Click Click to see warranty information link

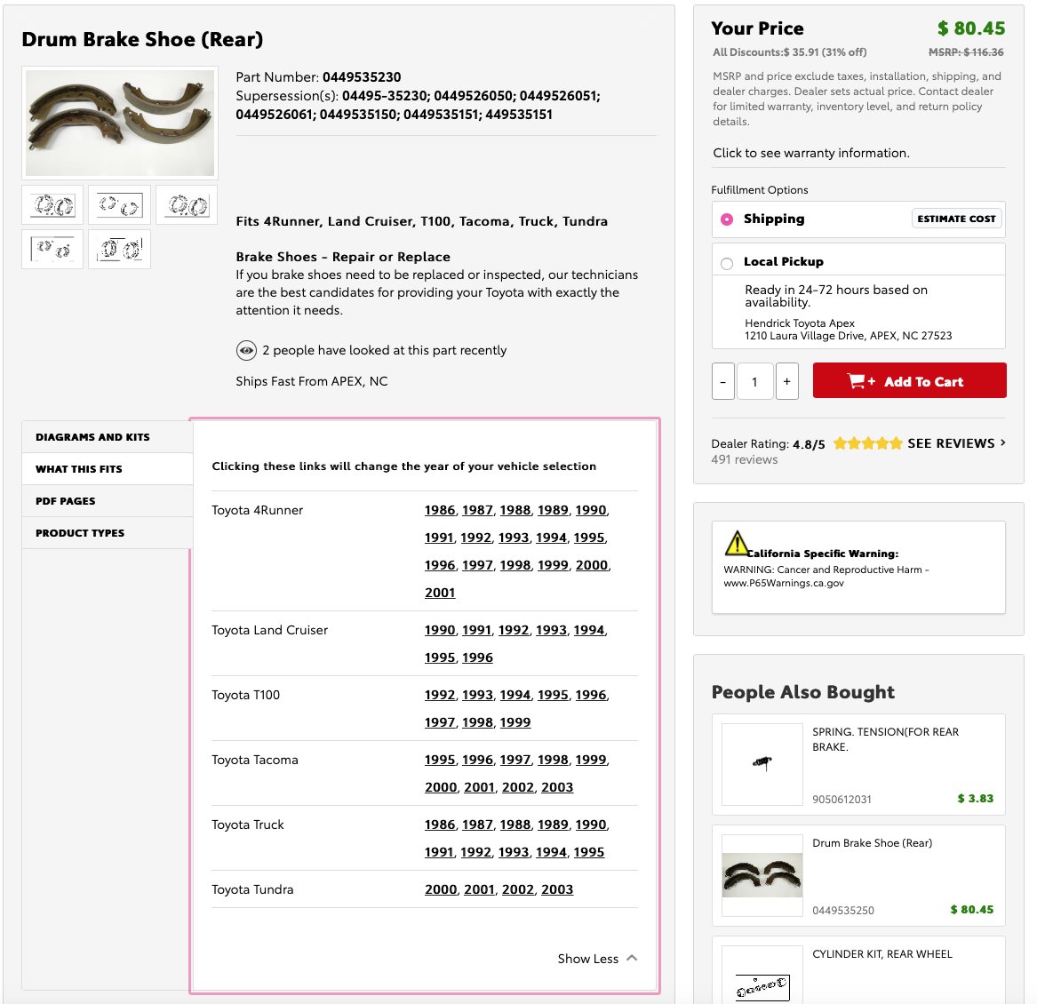point(810,153)
